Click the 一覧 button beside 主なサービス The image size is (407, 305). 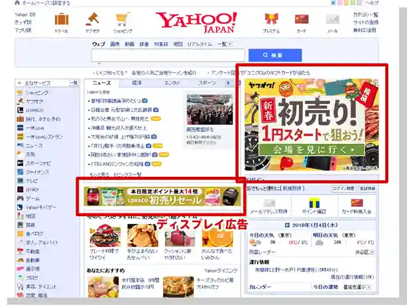(74, 83)
